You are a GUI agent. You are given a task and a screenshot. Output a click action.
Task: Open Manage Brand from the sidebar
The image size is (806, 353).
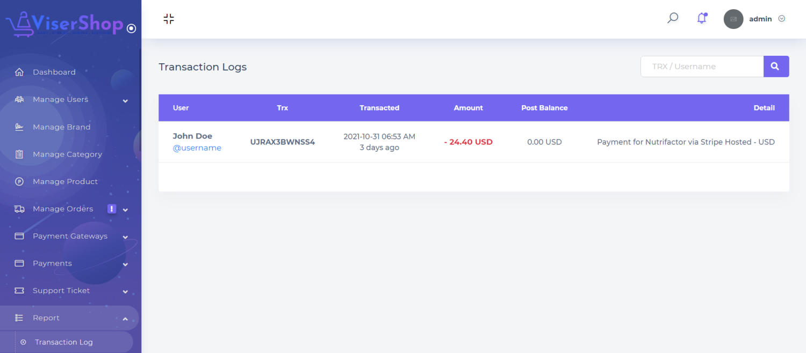61,127
